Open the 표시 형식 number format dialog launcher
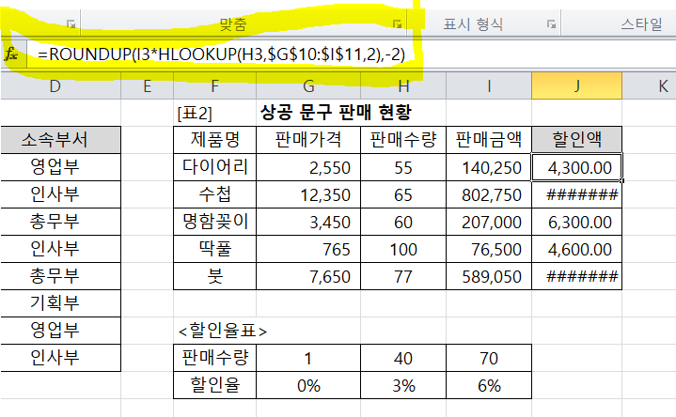 click(x=549, y=23)
